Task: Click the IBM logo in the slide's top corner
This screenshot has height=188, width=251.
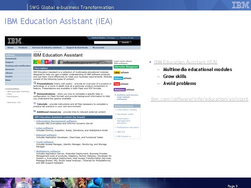Action: pyautogui.click(x=241, y=5)
